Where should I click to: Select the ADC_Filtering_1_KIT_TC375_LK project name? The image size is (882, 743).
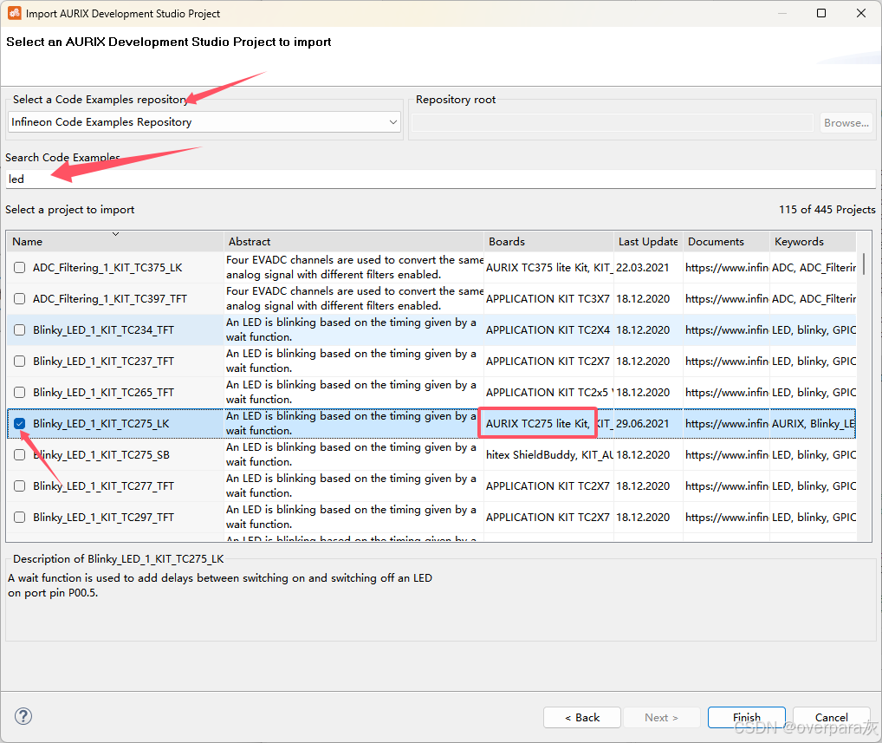pos(107,267)
